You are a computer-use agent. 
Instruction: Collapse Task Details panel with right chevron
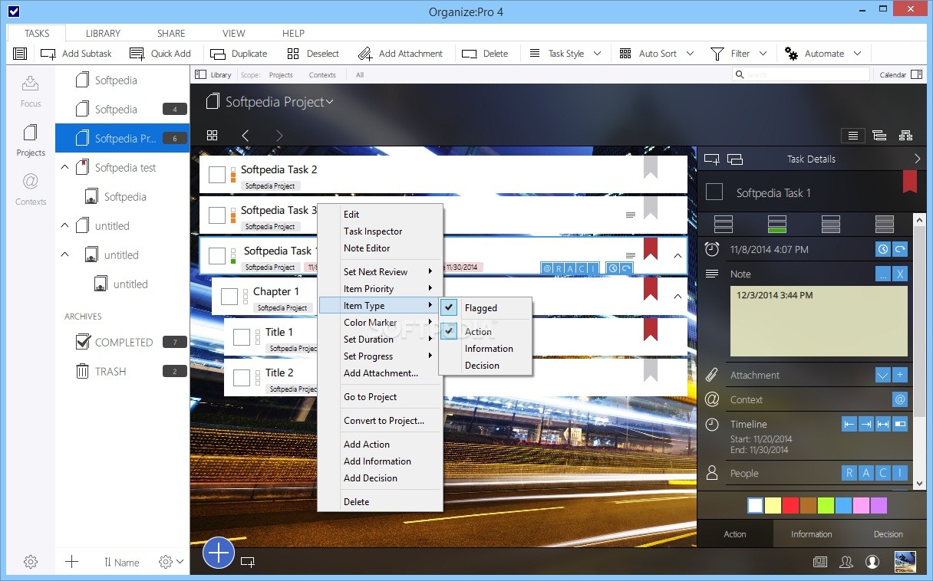918,159
